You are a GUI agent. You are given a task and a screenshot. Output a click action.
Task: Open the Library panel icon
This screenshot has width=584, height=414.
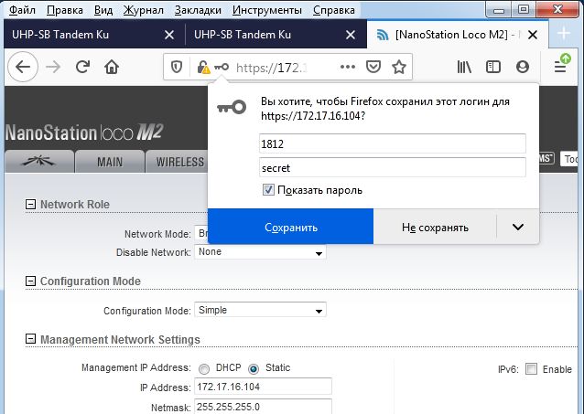(x=464, y=67)
